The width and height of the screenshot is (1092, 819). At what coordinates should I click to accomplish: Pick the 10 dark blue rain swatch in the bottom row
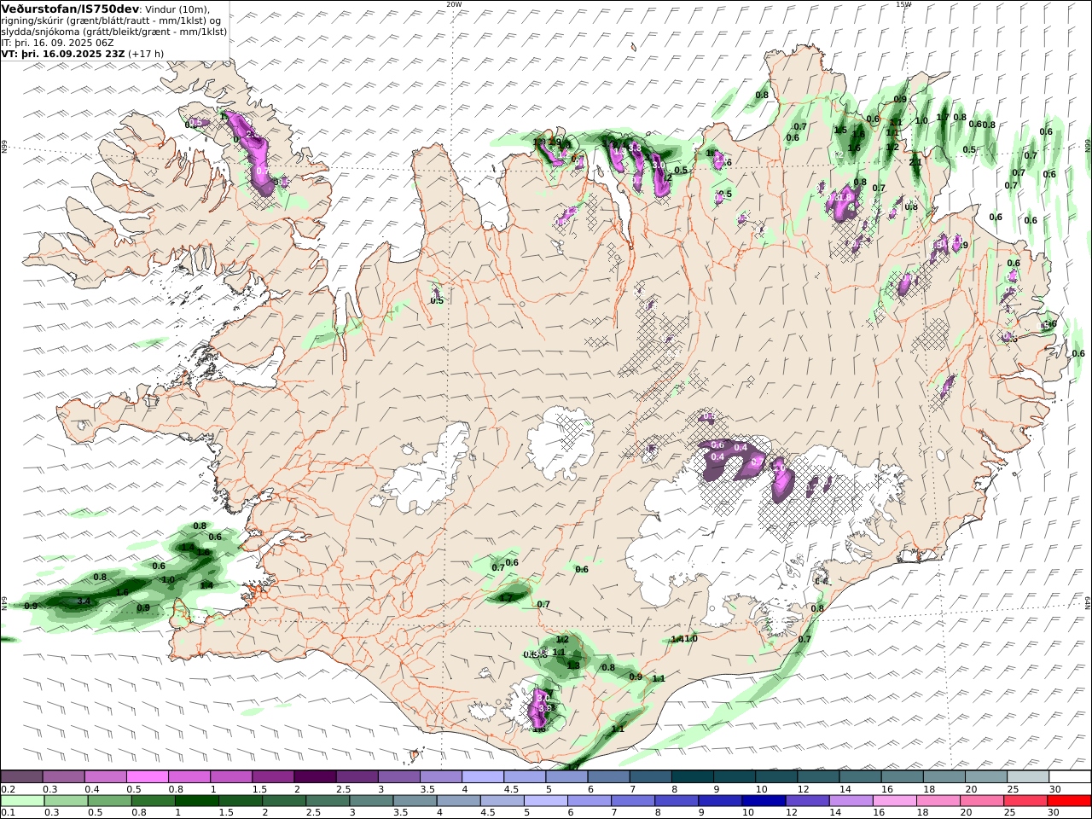click(764, 801)
